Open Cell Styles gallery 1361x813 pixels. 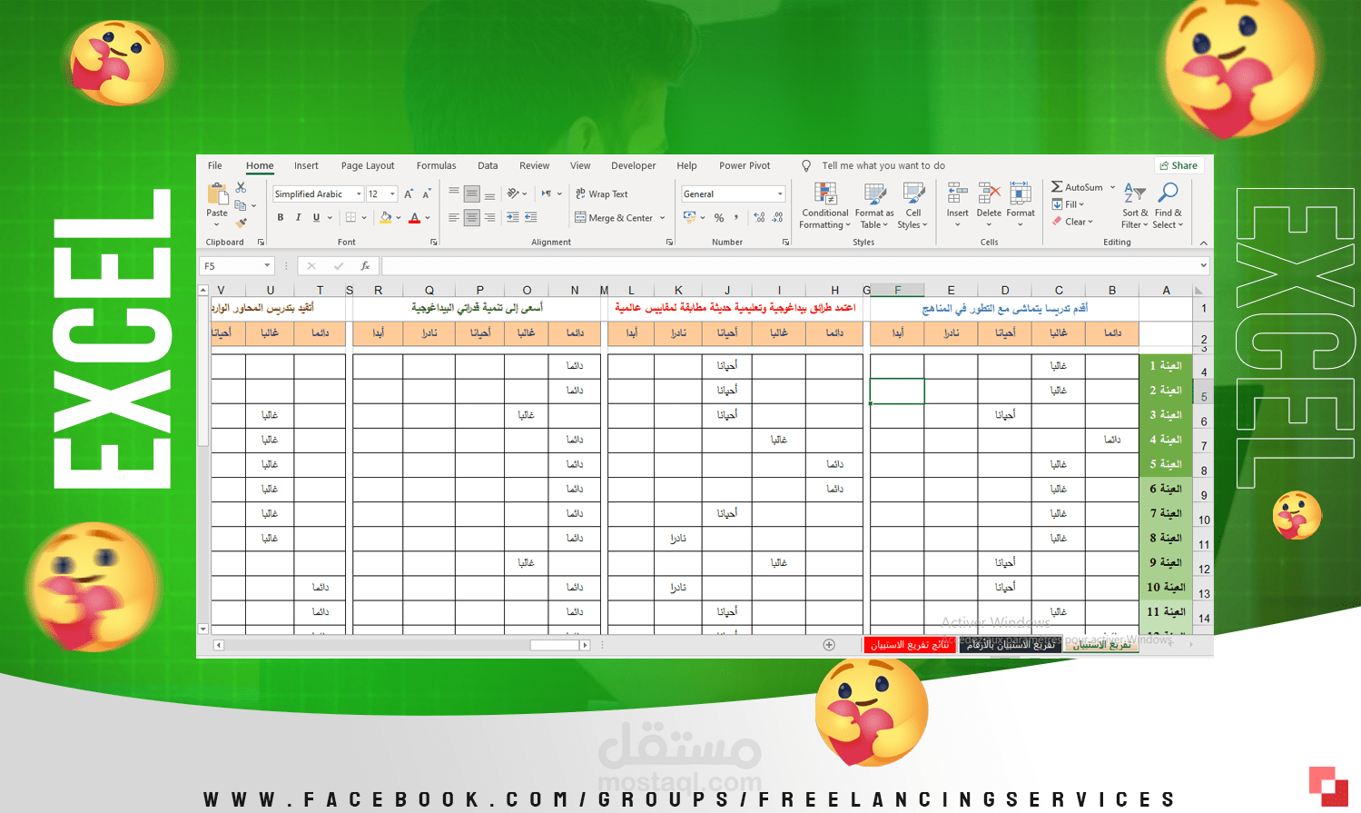tap(912, 205)
